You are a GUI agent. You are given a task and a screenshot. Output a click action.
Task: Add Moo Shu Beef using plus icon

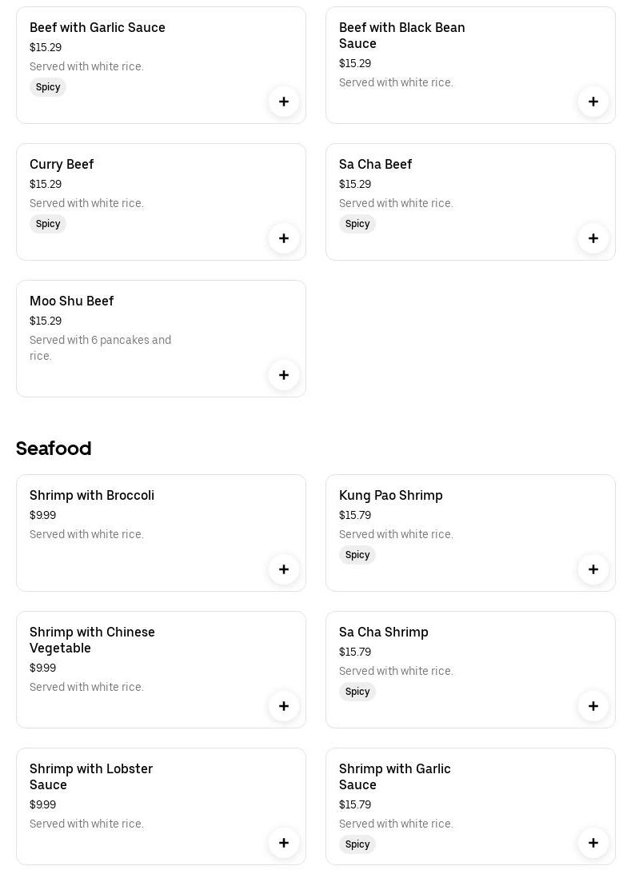click(284, 375)
